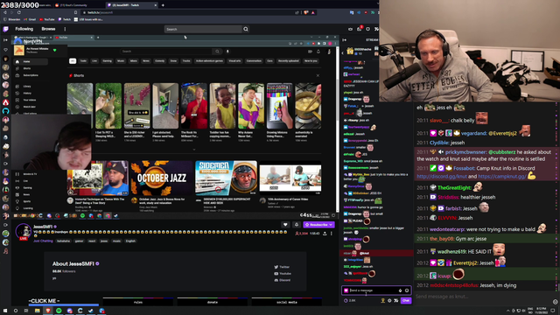The height and width of the screenshot is (315, 560).
Task: Open Spotify from the Windows taskbar
Action: (x=59, y=311)
